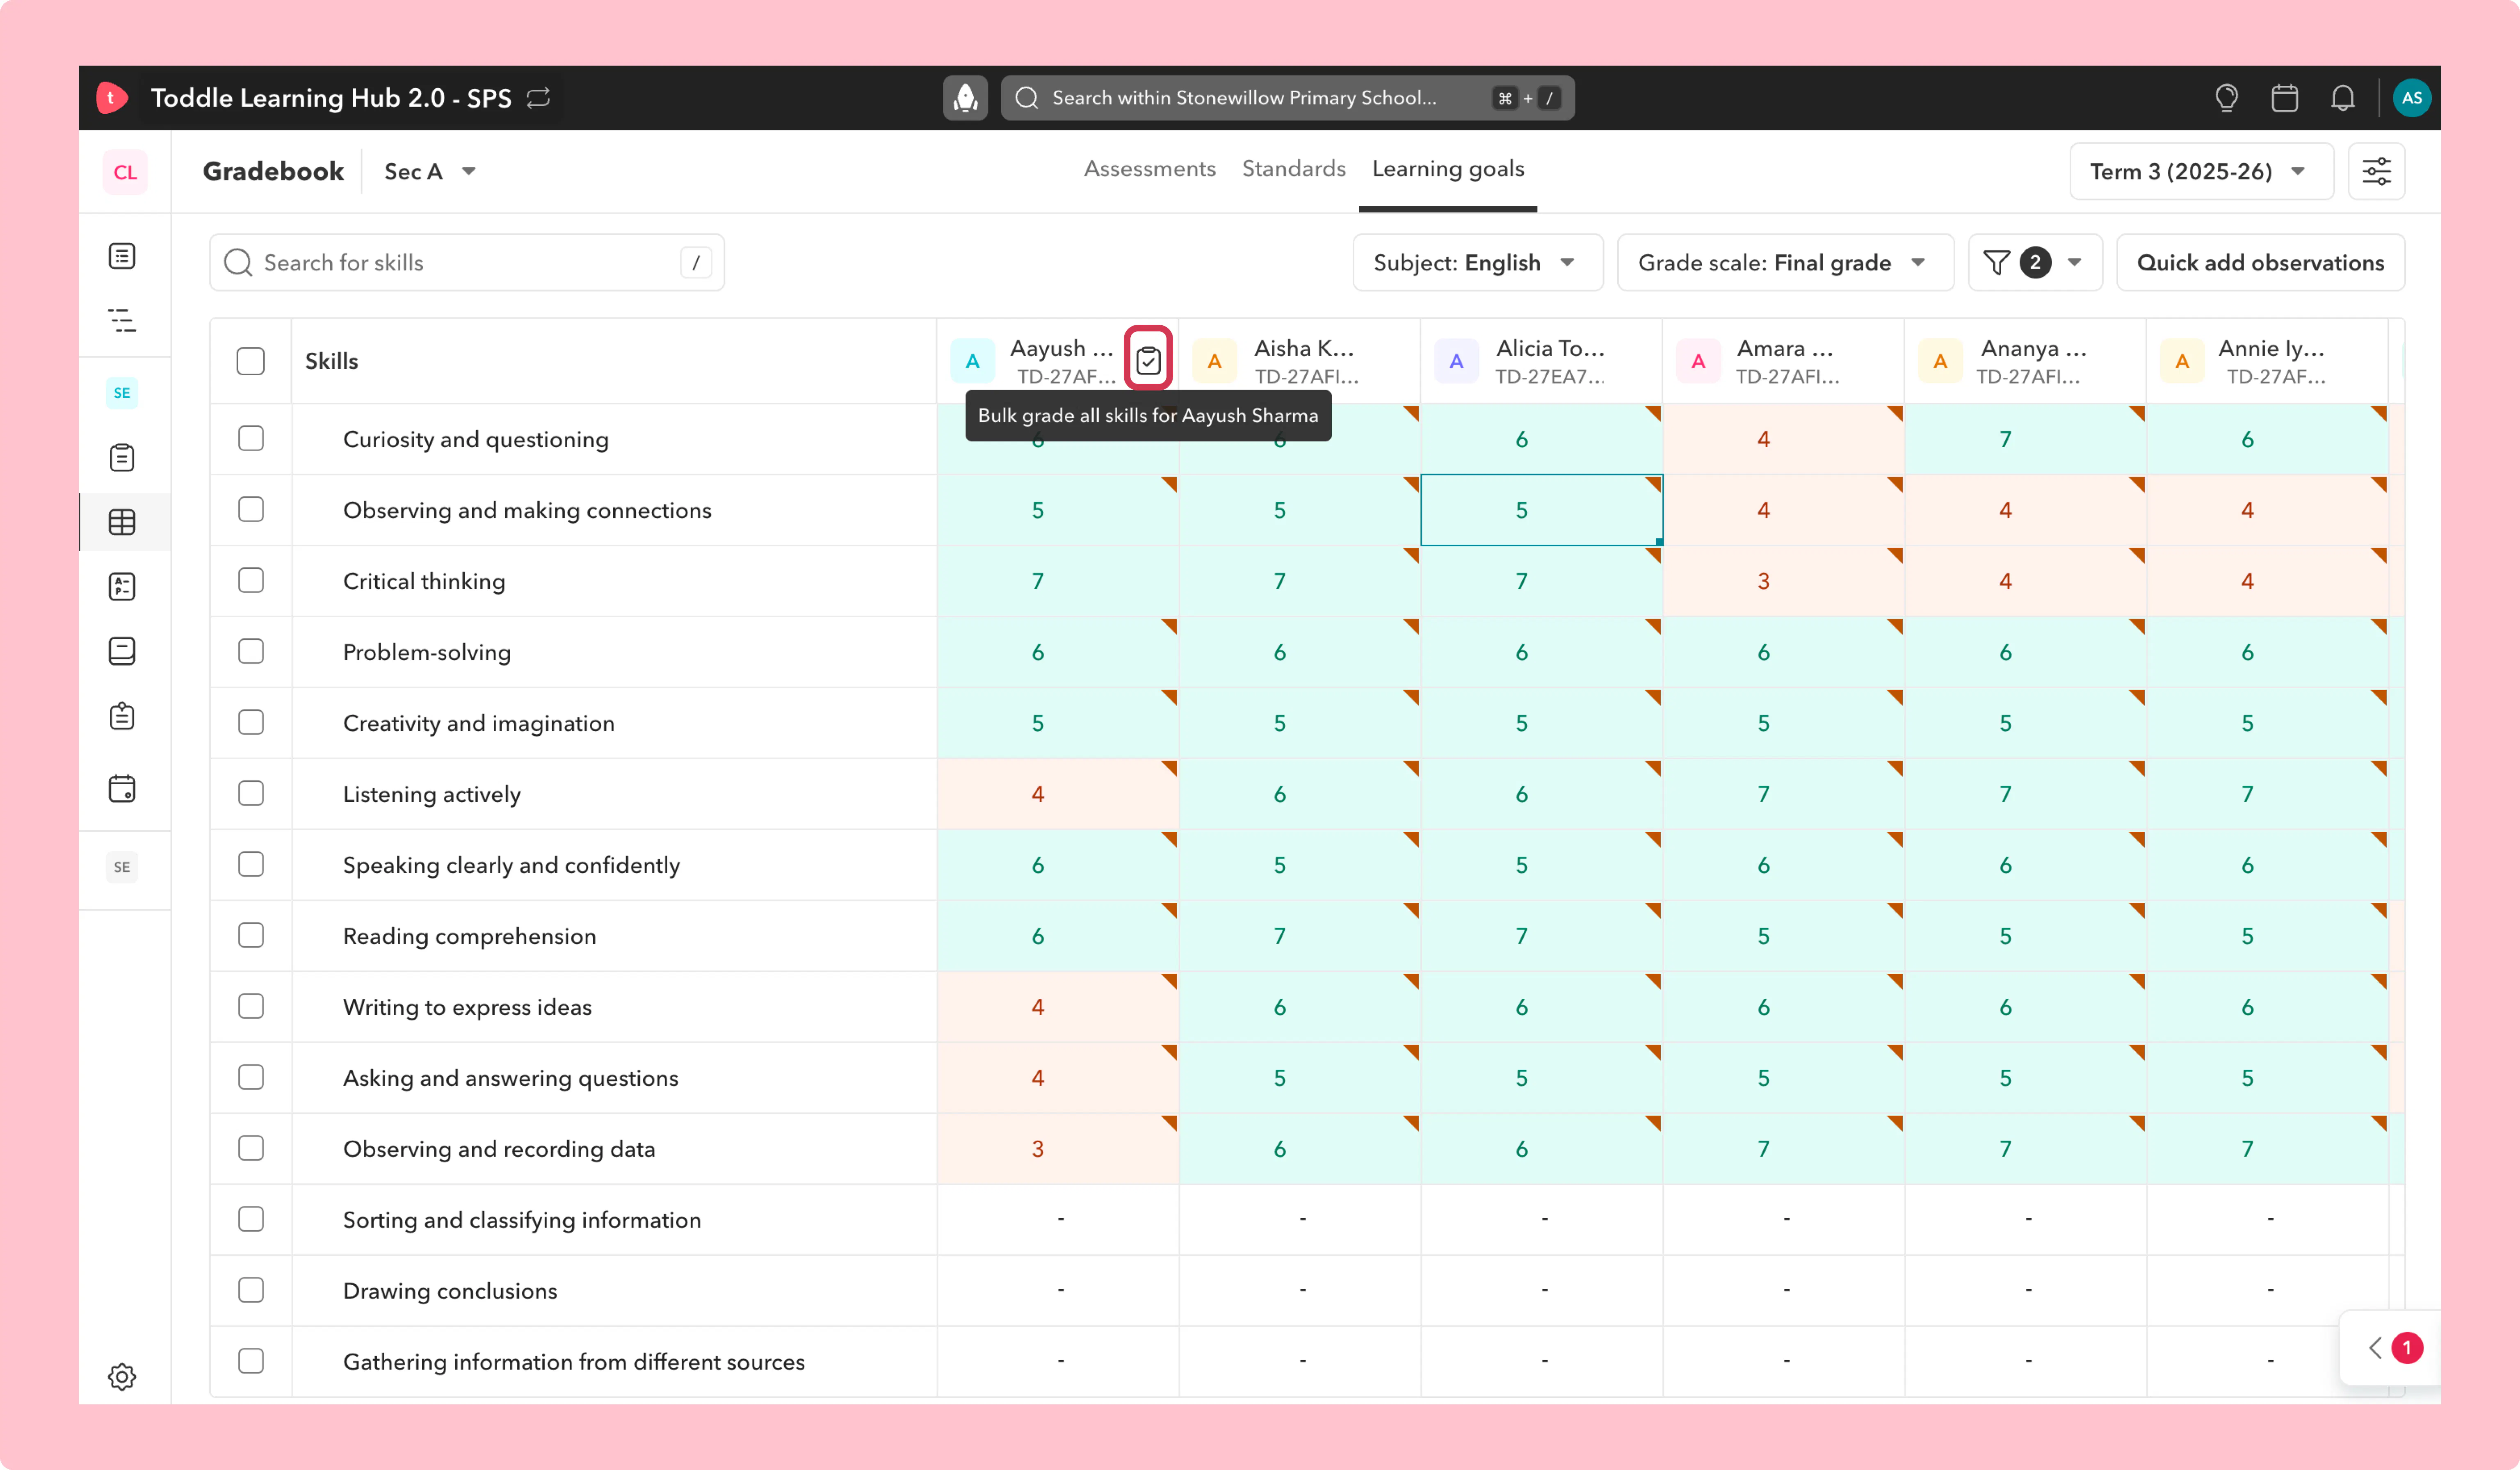Open the rocket launcher icon
The width and height of the screenshot is (2520, 1470).
965,98
